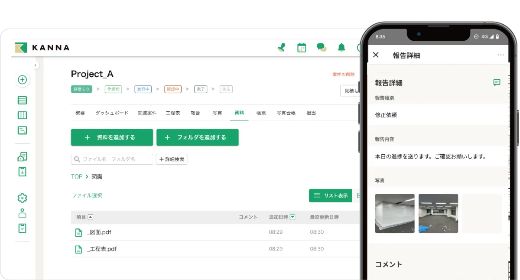Open the board columns sidebar icon
This screenshot has height=280, width=520.
pyautogui.click(x=23, y=115)
